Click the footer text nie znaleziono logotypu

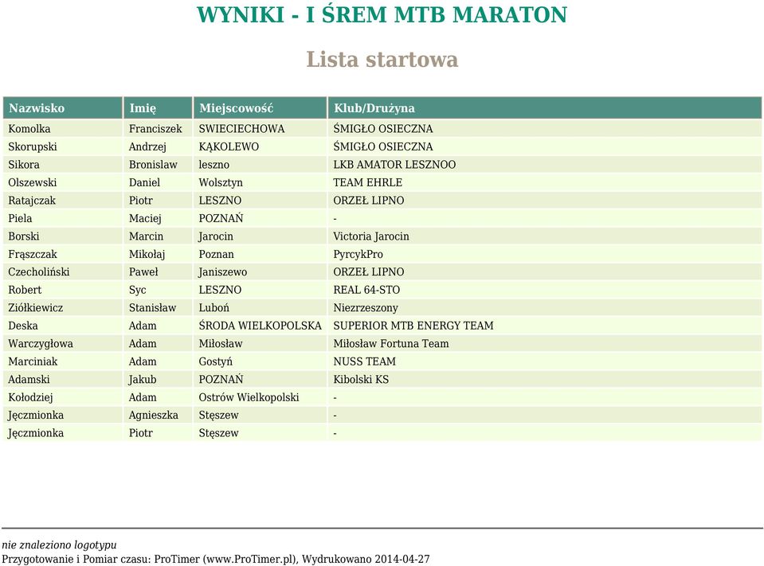point(59,545)
